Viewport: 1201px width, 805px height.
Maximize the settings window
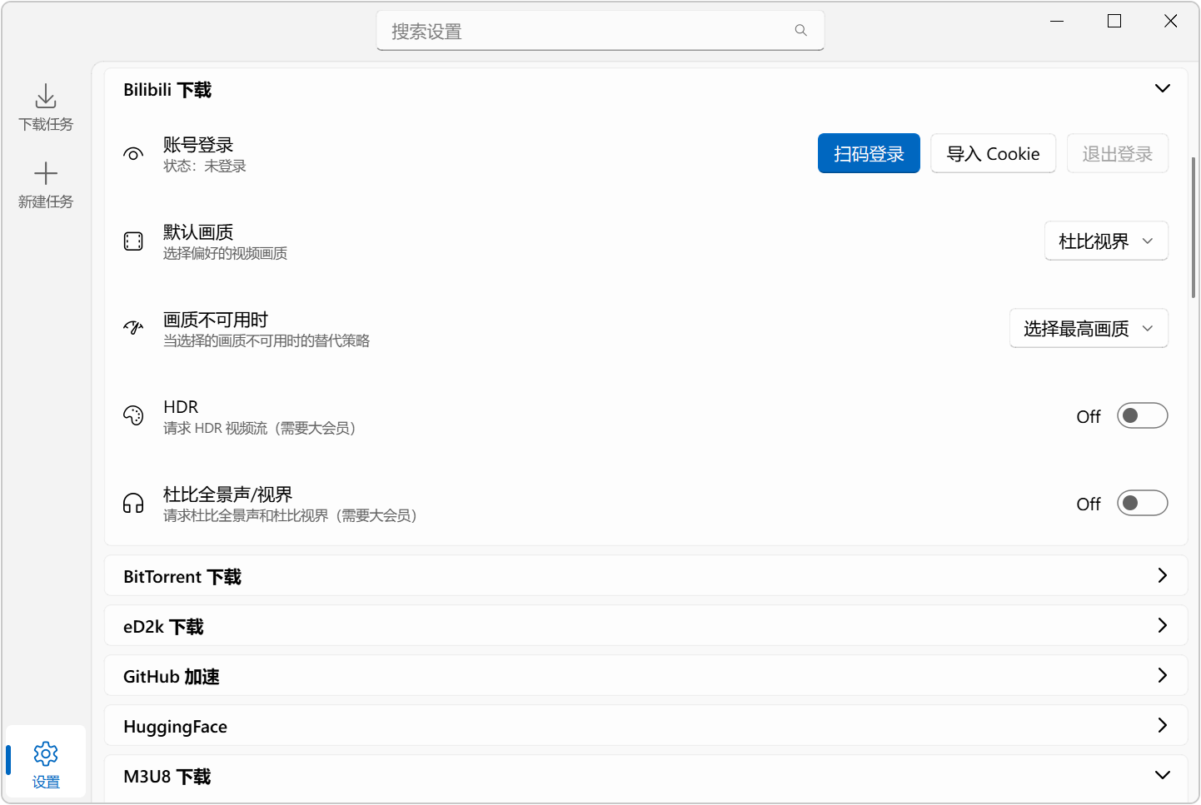(1114, 21)
